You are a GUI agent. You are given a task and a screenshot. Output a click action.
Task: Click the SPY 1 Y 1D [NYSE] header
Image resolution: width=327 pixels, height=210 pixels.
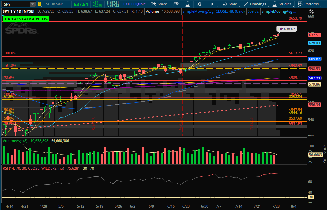(18, 11)
